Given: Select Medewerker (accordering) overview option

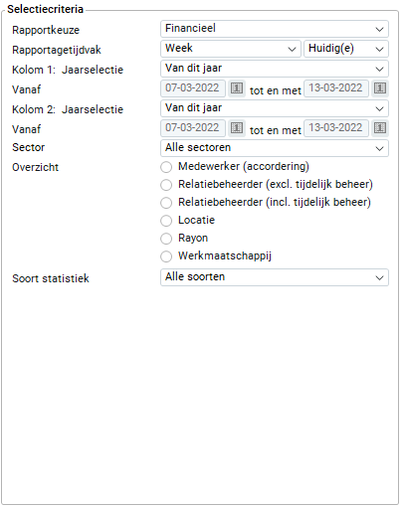Looking at the screenshot, I should pyautogui.click(x=166, y=167).
